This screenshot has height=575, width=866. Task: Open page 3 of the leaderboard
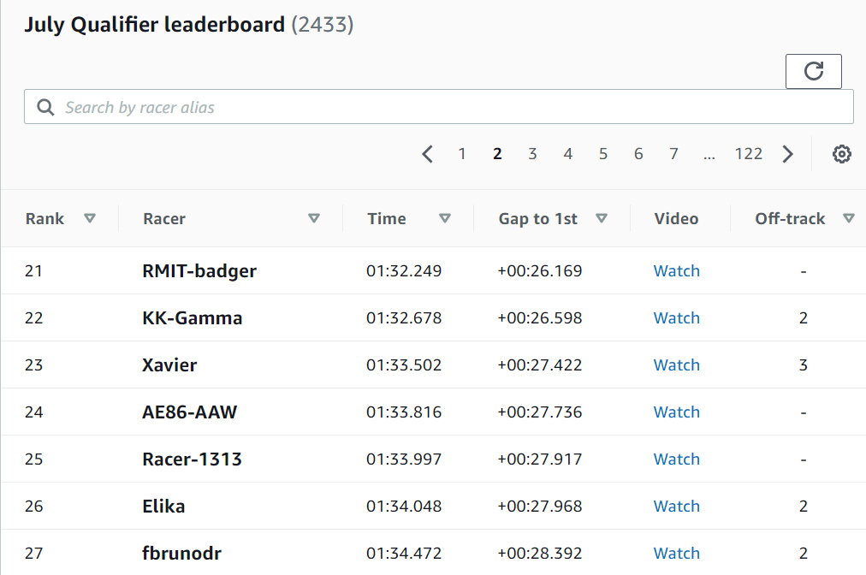click(x=532, y=153)
